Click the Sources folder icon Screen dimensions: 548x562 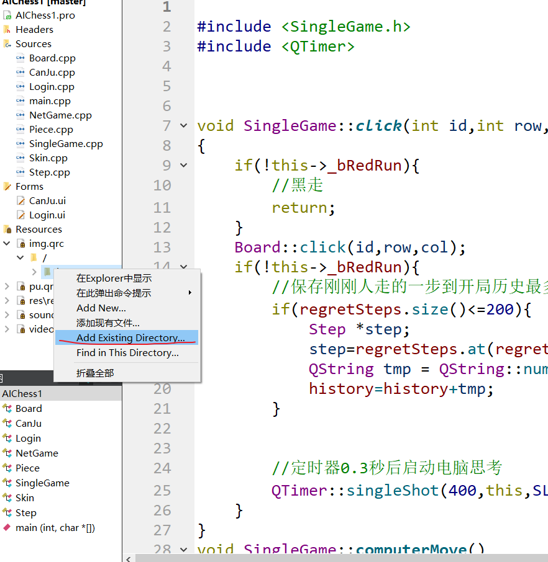pos(7,43)
